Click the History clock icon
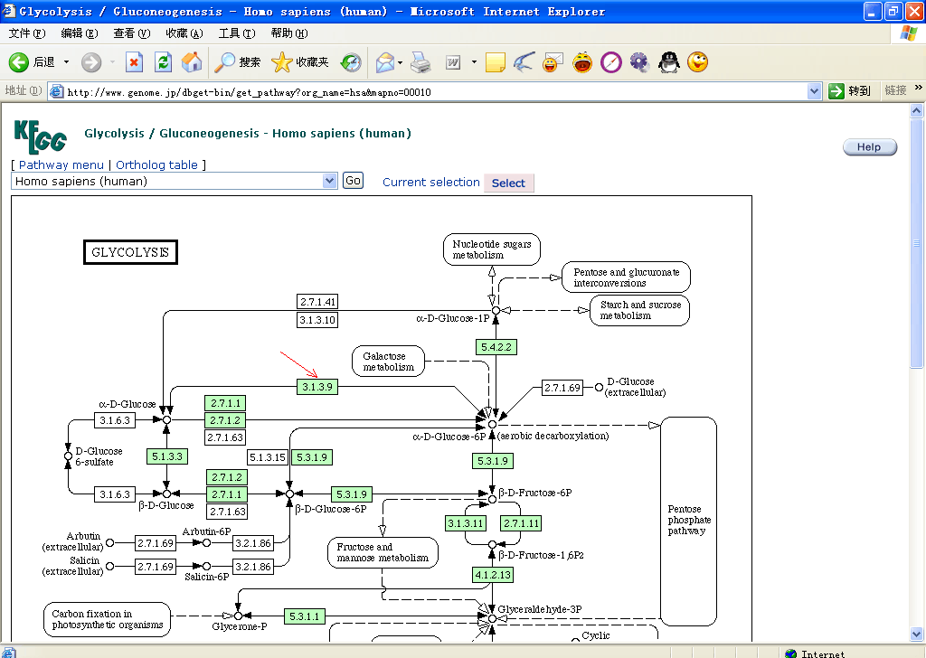The height and width of the screenshot is (658, 926). [x=351, y=62]
